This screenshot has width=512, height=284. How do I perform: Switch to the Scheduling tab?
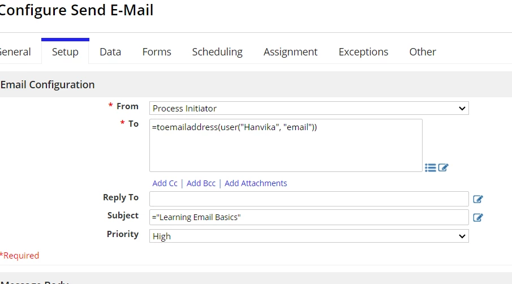(x=217, y=52)
